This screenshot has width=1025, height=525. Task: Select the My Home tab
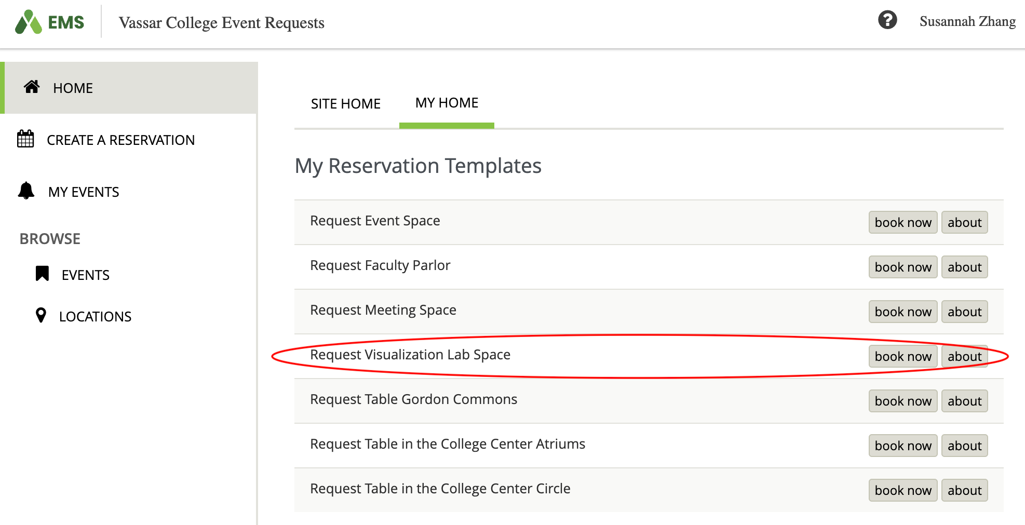click(447, 103)
